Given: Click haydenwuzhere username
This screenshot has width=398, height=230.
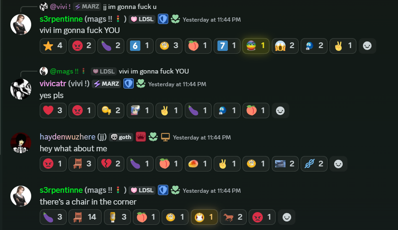Looking at the screenshot, I should coord(68,137).
